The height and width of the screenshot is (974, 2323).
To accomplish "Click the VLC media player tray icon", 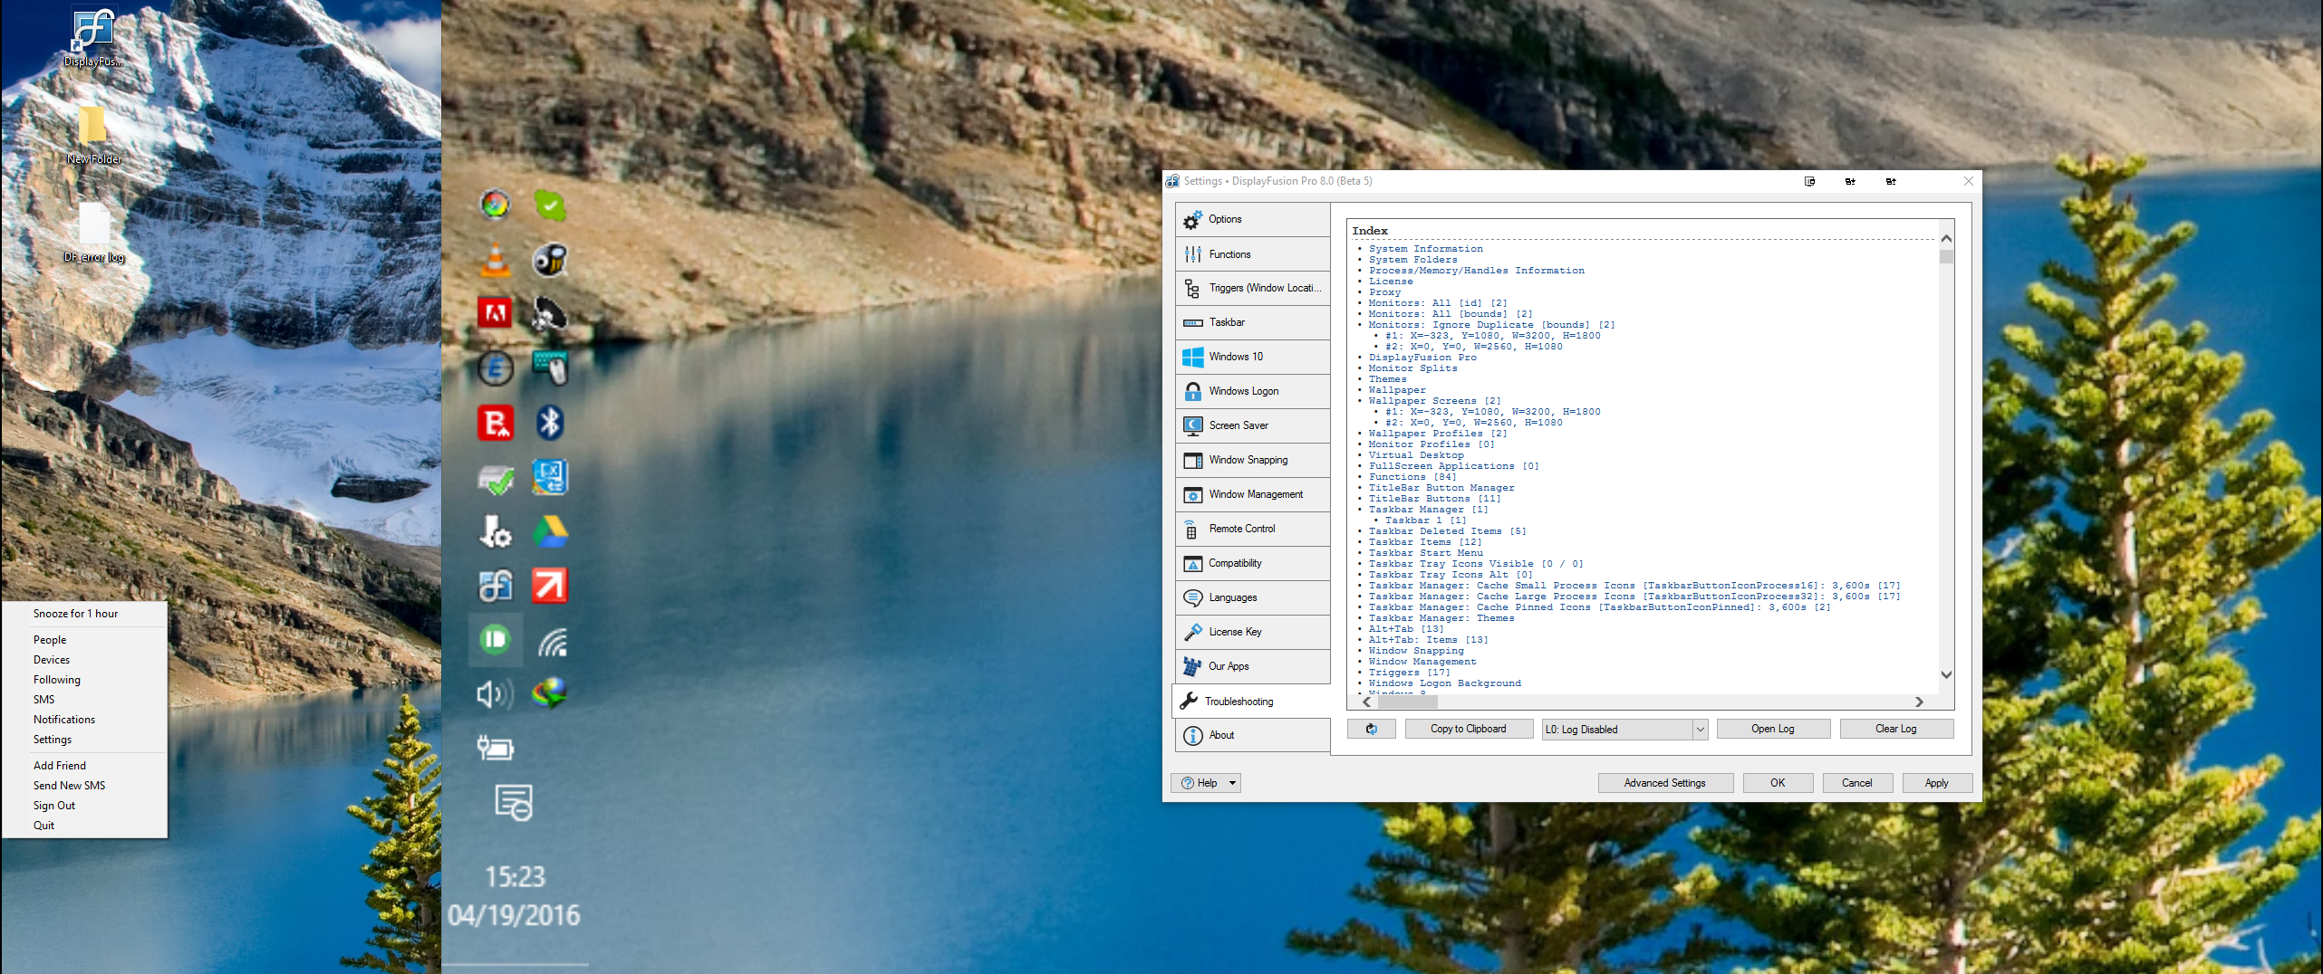I will click(495, 260).
